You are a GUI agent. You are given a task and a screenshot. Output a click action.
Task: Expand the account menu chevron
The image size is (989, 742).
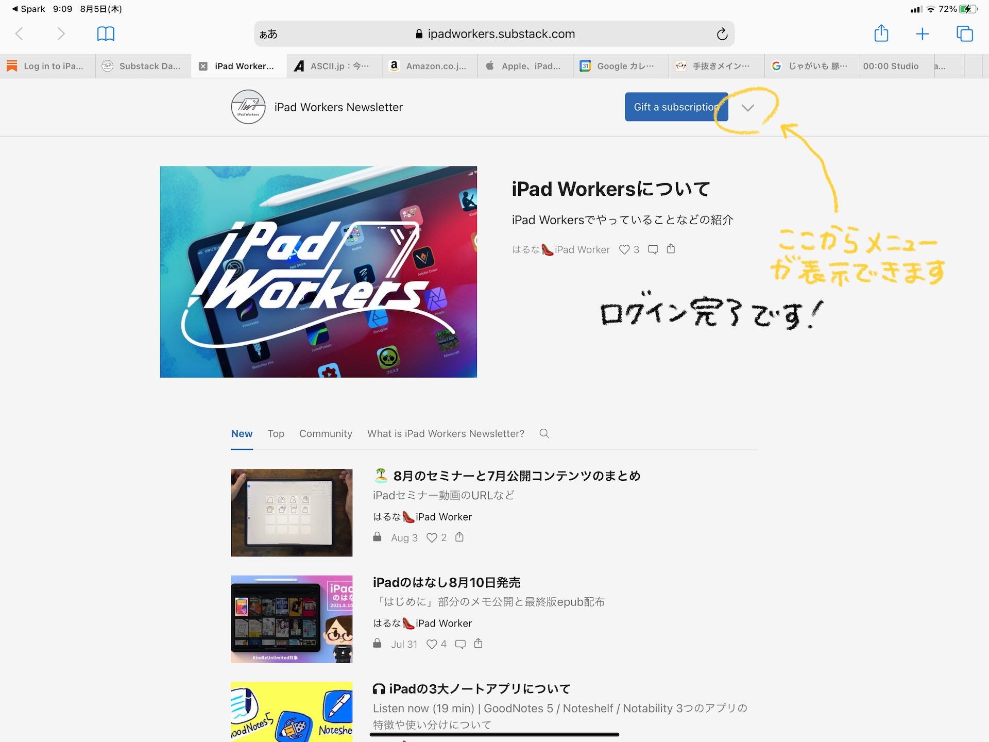tap(748, 107)
